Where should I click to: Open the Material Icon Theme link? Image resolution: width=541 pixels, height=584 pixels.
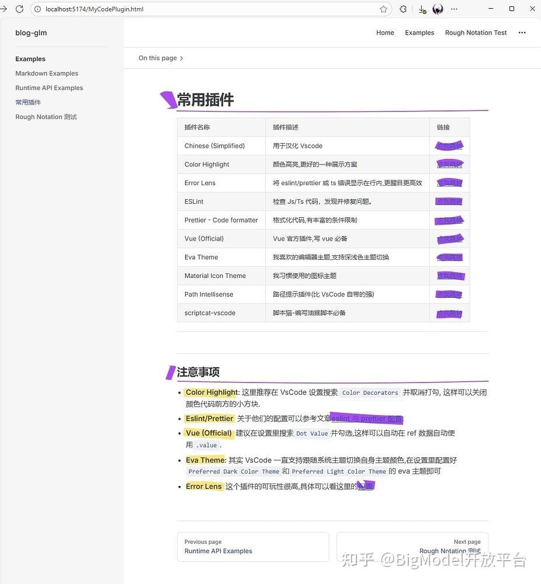450,276
